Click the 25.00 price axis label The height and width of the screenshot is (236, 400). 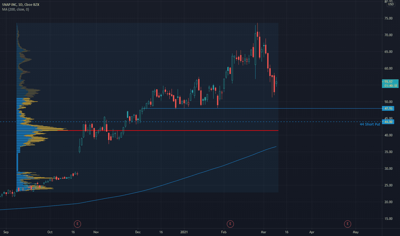click(388, 185)
